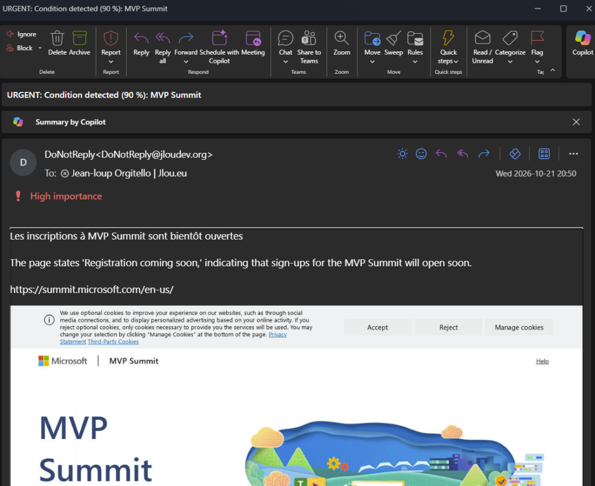
Task: Click sender avatar with letter D
Action: 23,163
